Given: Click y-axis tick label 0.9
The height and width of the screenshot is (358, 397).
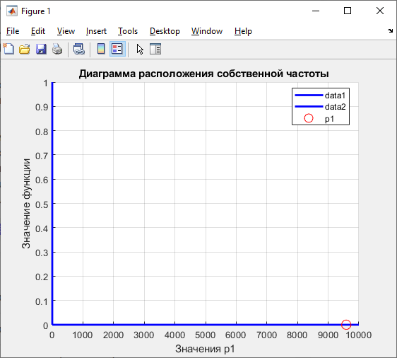Looking at the screenshot, I should click(42, 108).
